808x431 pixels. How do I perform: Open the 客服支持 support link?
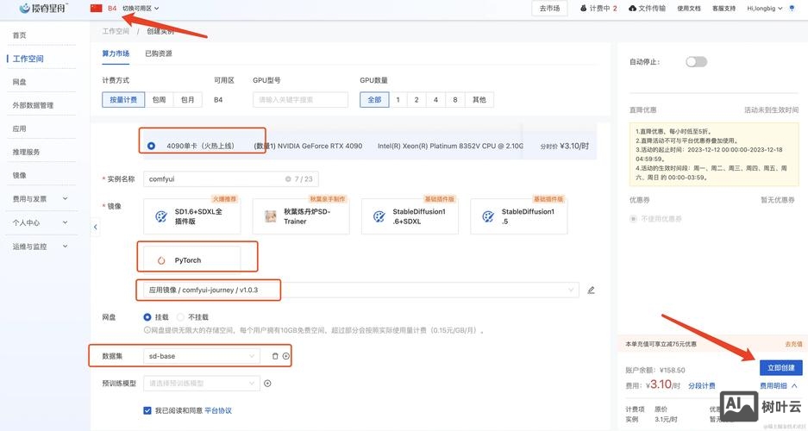724,9
